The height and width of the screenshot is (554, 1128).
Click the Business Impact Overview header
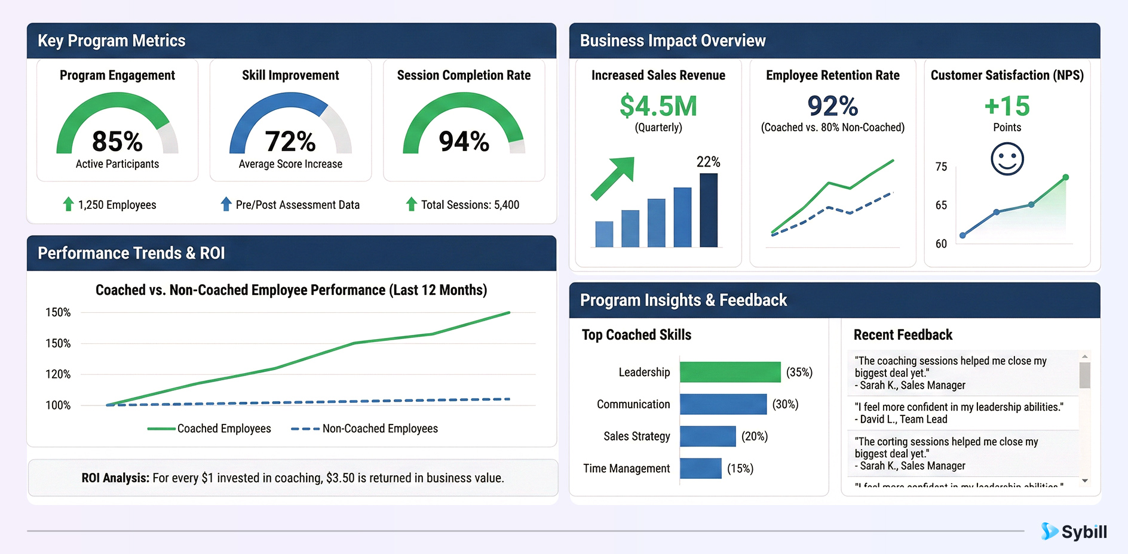coord(835,41)
